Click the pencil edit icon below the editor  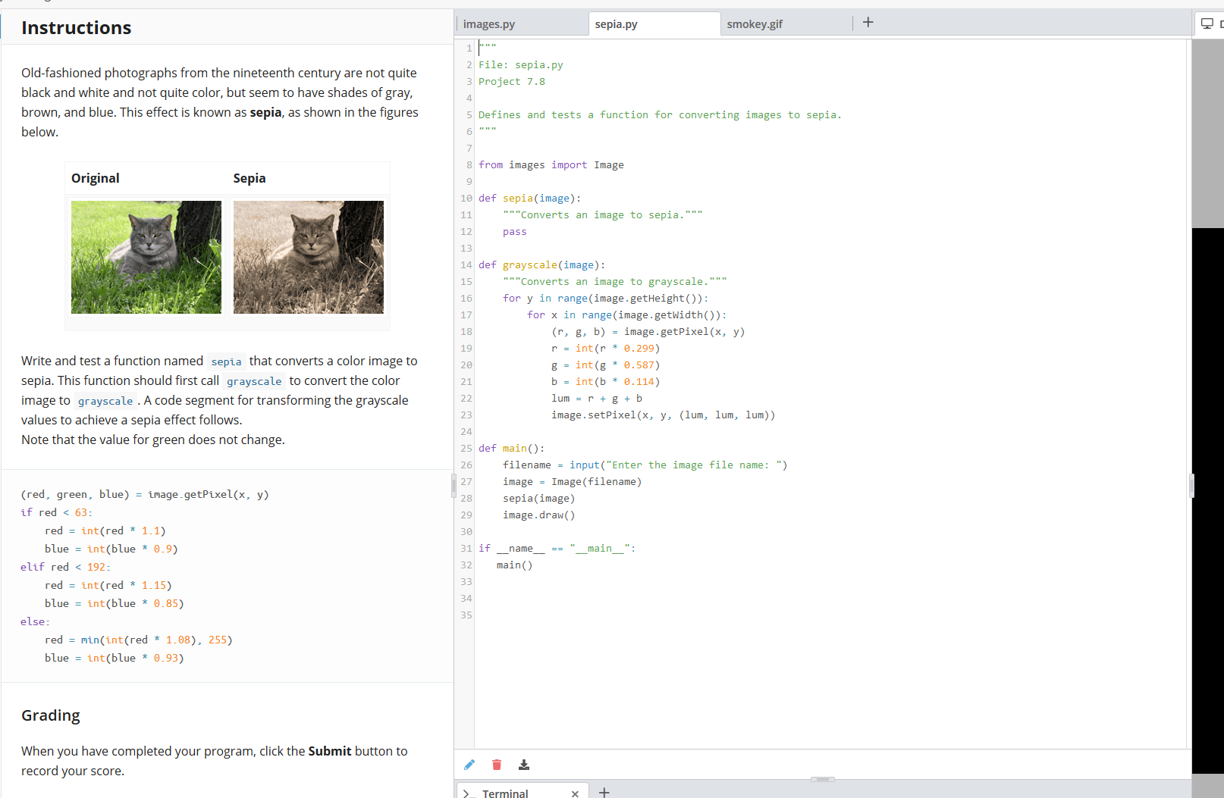coord(469,765)
